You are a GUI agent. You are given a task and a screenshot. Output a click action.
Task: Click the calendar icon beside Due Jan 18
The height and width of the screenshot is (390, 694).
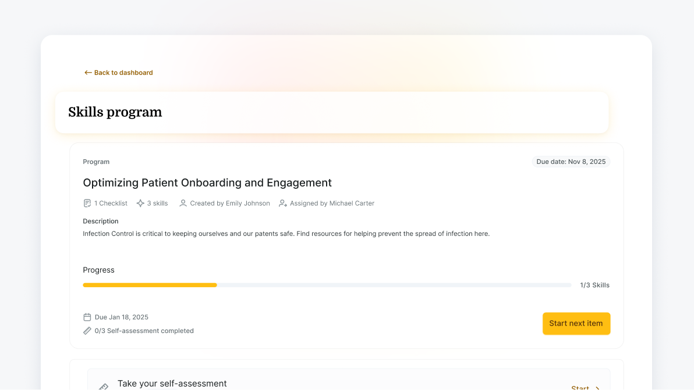pyautogui.click(x=87, y=317)
